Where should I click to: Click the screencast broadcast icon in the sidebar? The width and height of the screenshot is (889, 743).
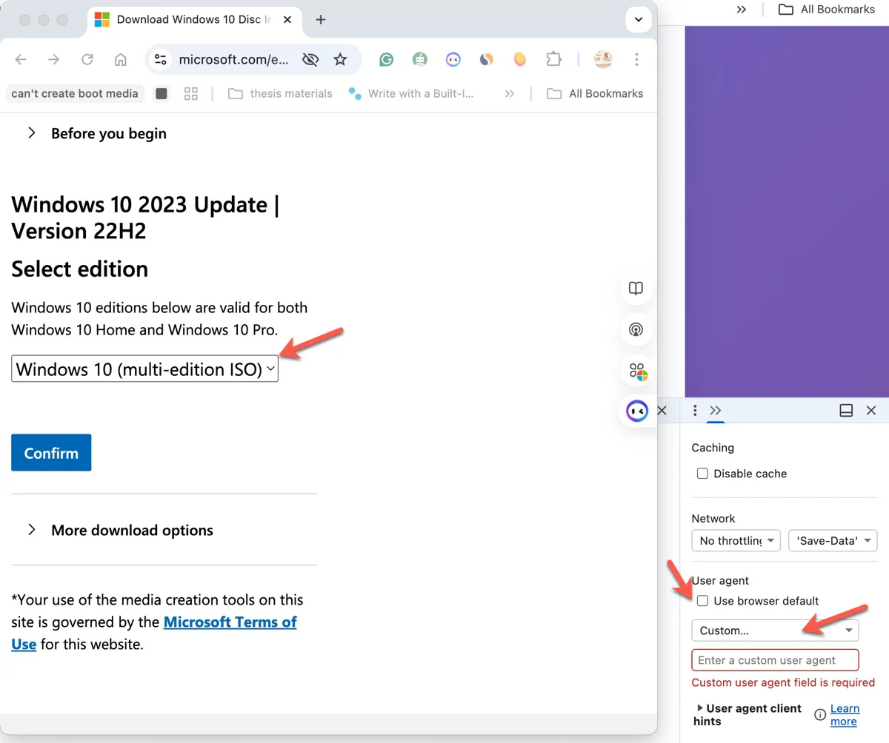coord(636,329)
